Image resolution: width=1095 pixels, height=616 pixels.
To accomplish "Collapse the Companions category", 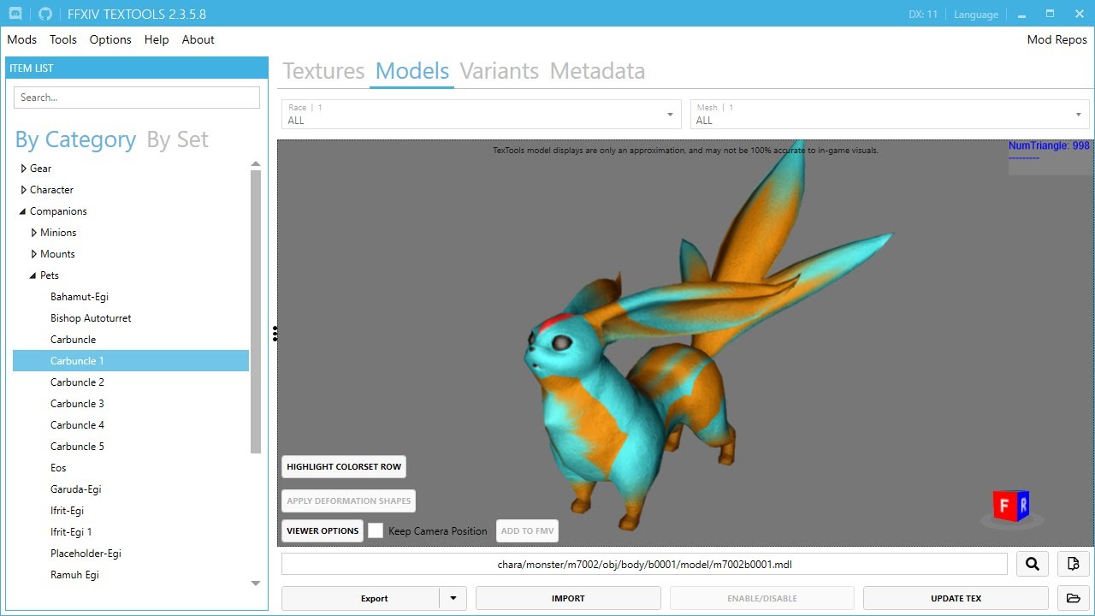I will click(23, 211).
